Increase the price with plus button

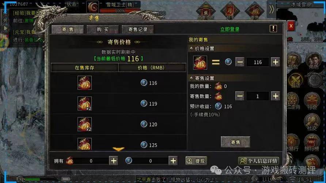point(276,62)
